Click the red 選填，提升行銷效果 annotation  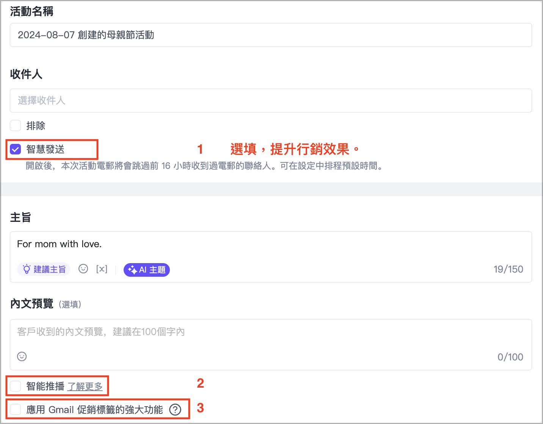294,150
